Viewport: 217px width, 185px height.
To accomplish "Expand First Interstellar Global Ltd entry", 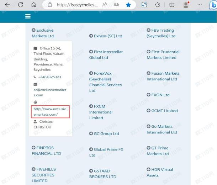I will (106, 55).
